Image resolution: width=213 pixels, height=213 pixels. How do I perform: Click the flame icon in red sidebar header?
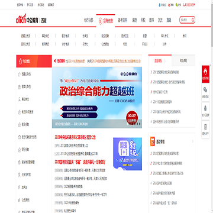[x=21, y=62]
